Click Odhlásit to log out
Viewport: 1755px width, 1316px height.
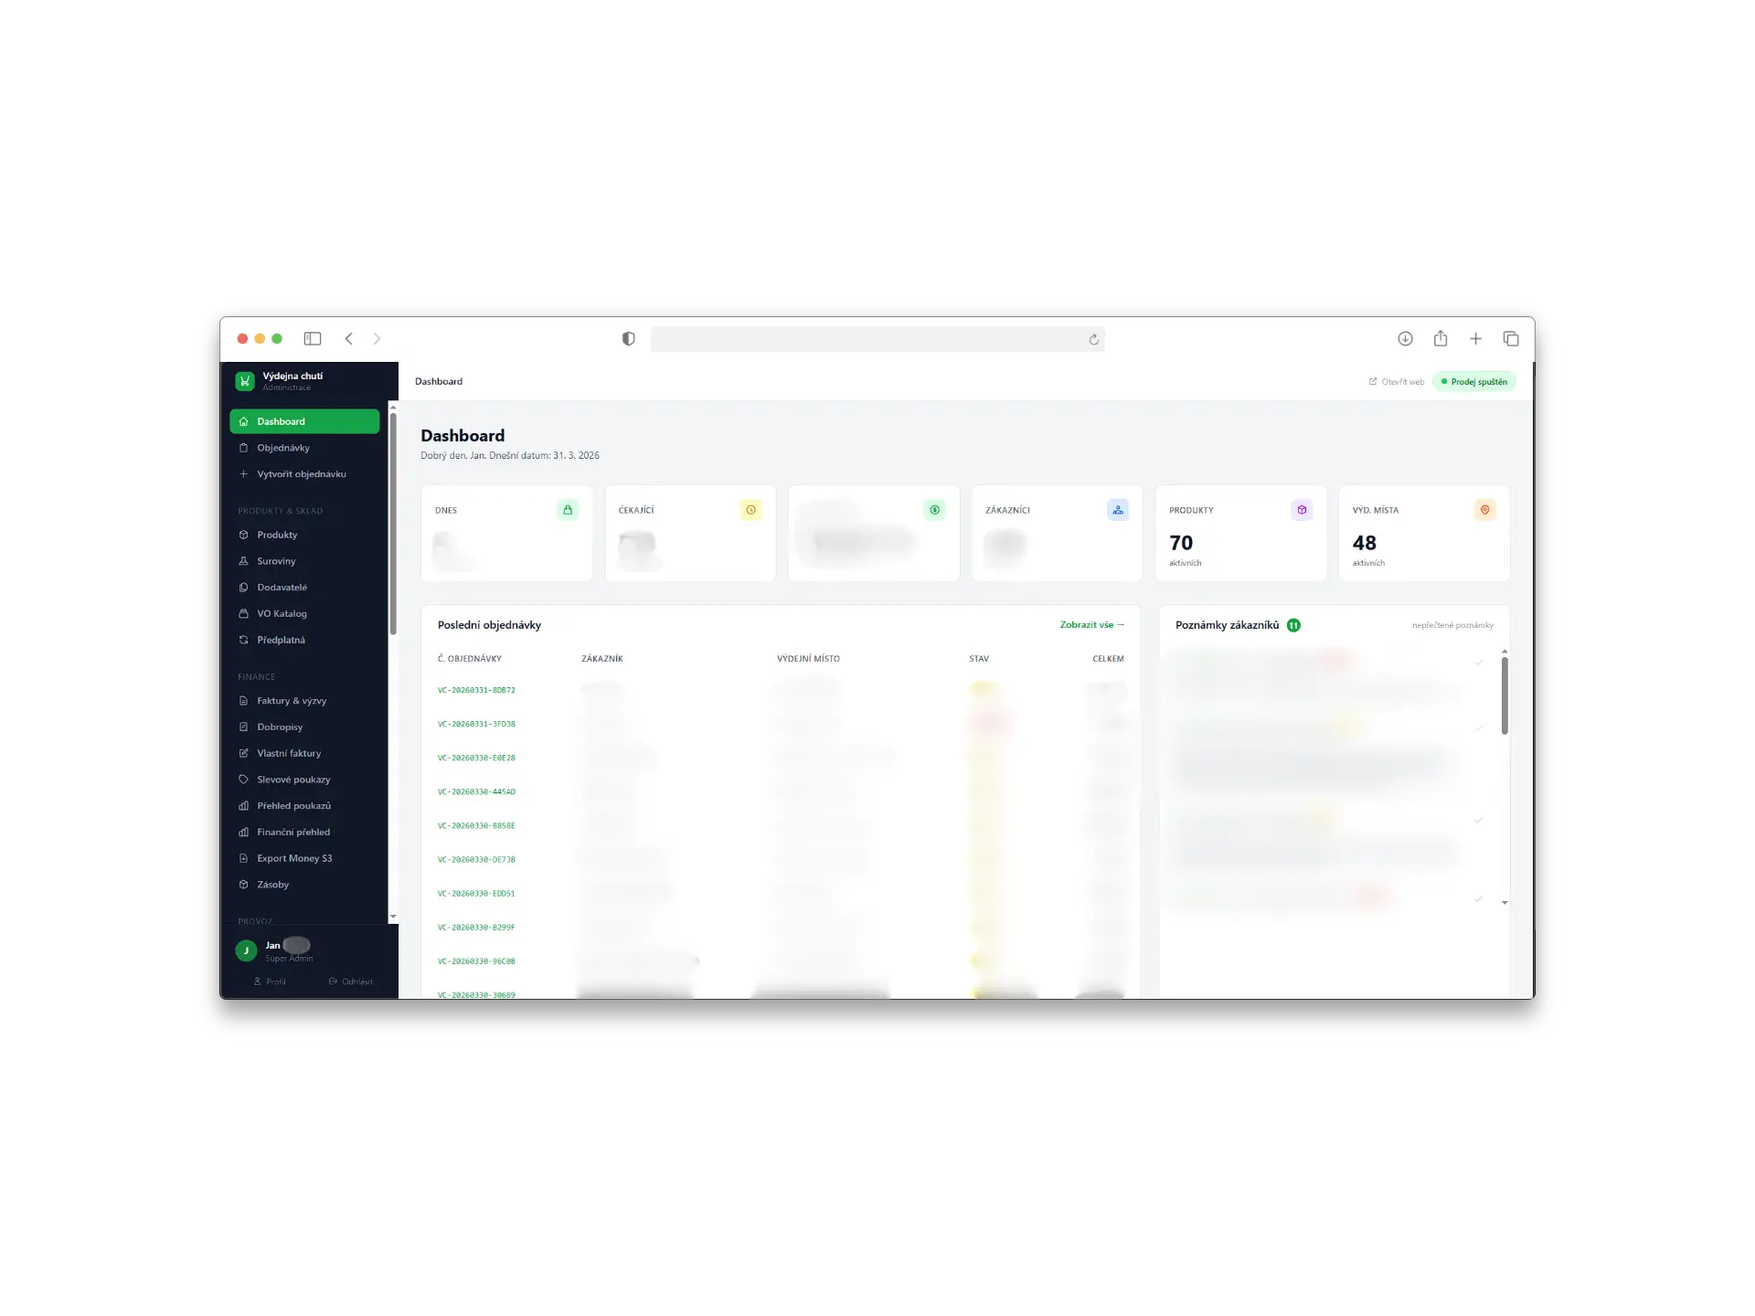click(x=351, y=982)
